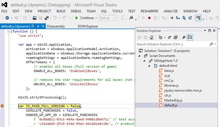Click the breakpoint glyph beside IS_PAID_FULL_VERSION line
The height and width of the screenshot is (127, 220).
pyautogui.click(x=2, y=106)
